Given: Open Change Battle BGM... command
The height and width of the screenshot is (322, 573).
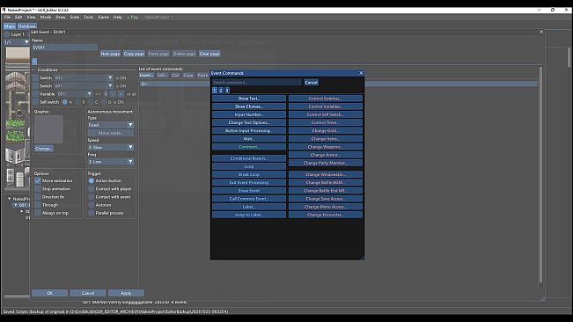Looking at the screenshot, I should [x=326, y=182].
